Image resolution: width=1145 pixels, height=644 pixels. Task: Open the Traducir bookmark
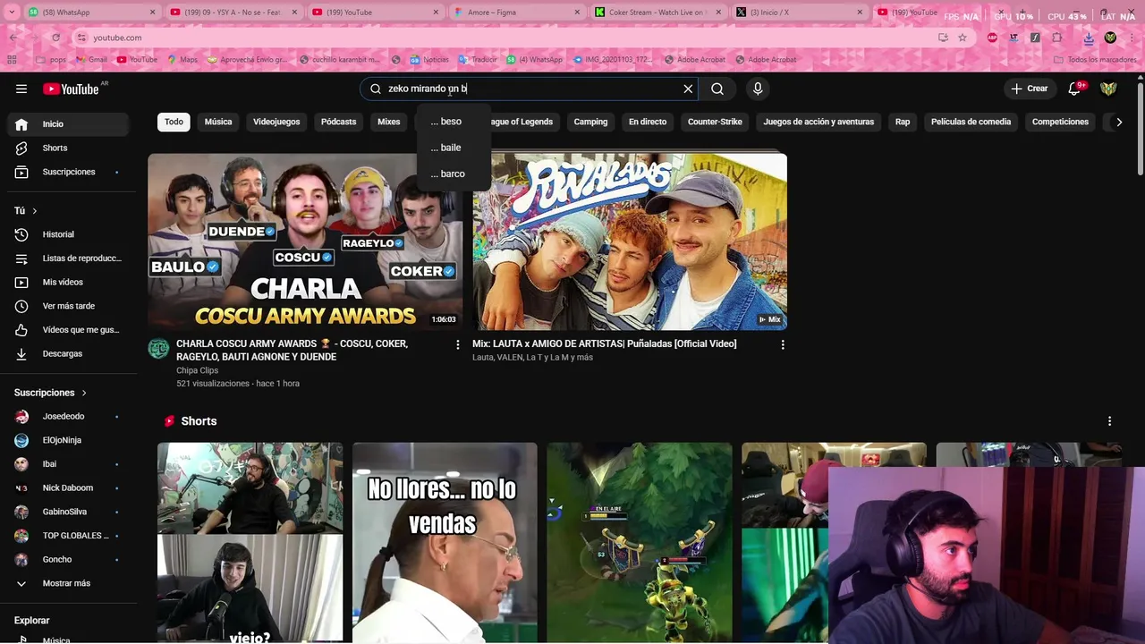(477, 60)
